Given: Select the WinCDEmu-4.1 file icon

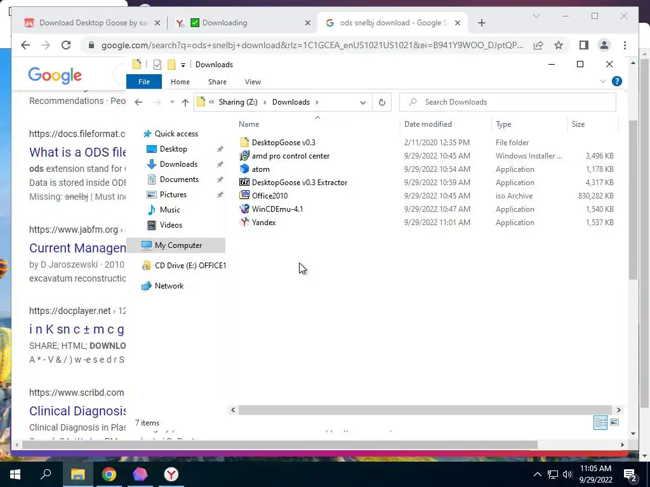Looking at the screenshot, I should 244,209.
